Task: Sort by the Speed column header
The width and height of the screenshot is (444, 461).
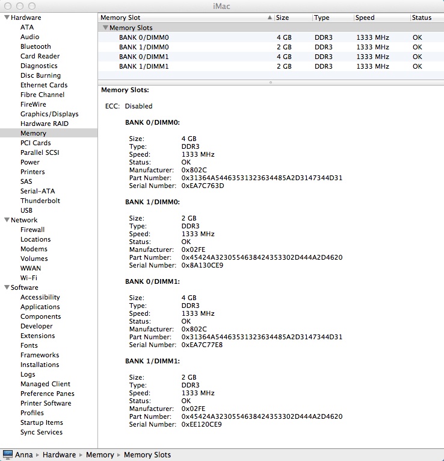Action: point(382,17)
